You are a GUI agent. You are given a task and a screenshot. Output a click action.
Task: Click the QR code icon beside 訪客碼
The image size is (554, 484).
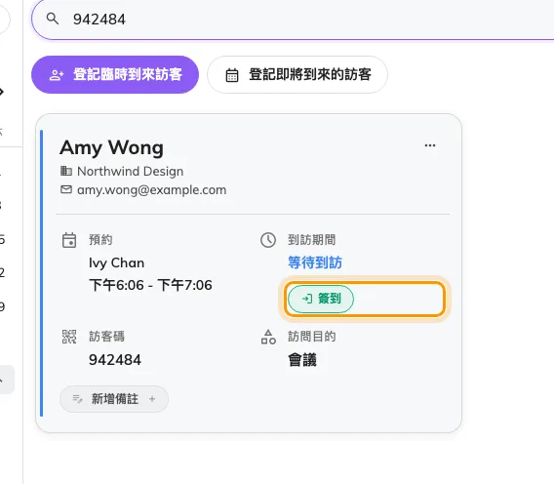pos(69,337)
